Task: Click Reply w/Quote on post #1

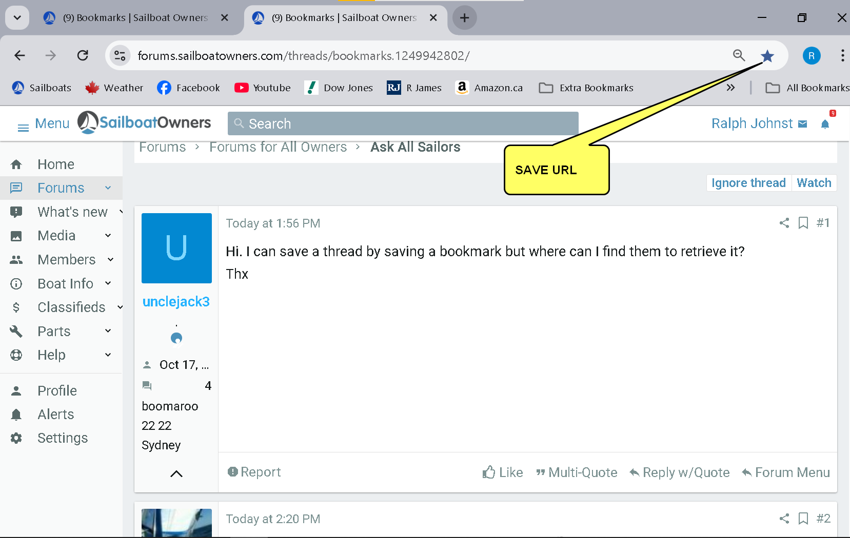Action: [679, 472]
